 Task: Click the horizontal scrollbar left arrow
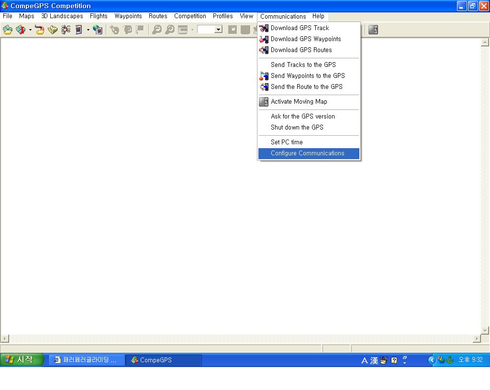[x=5, y=338]
